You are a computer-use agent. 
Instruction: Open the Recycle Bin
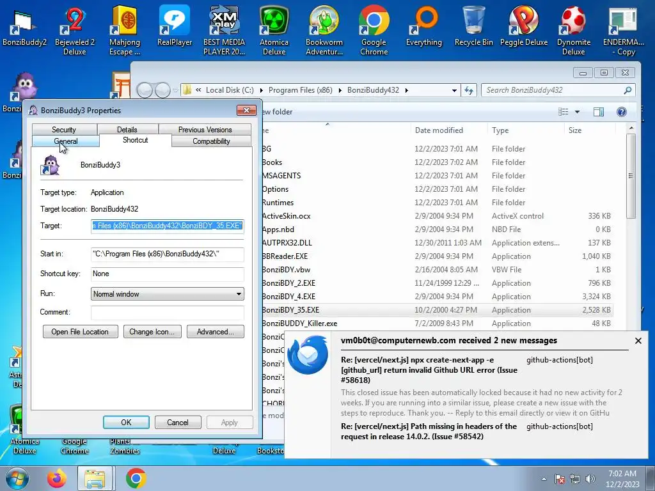474,26
